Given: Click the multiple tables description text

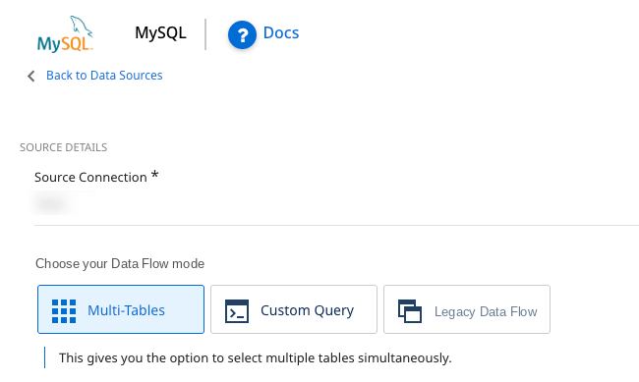Looking at the screenshot, I should [256, 358].
